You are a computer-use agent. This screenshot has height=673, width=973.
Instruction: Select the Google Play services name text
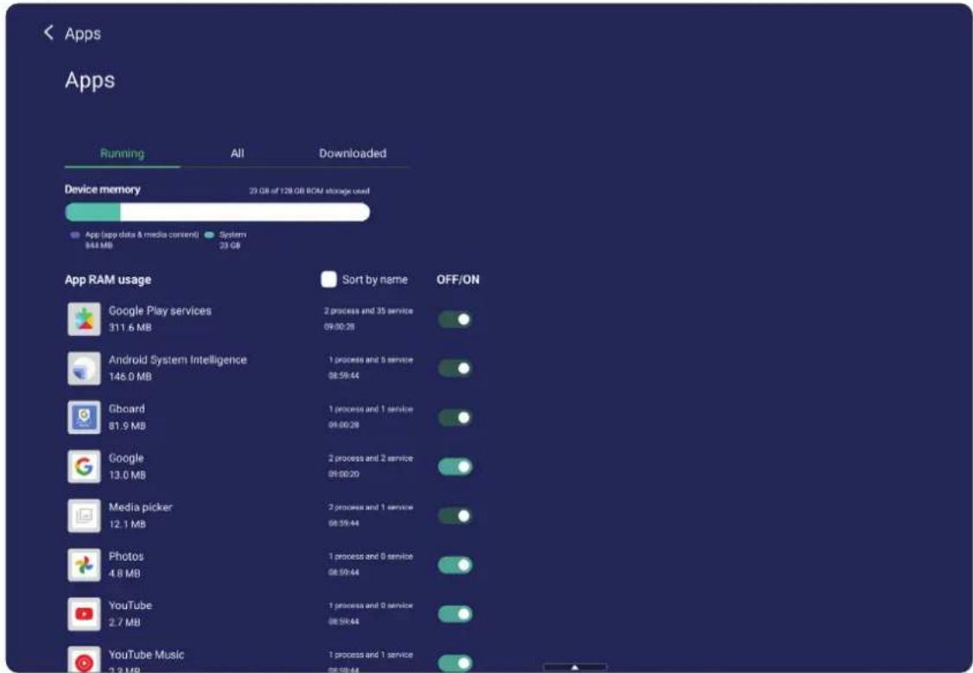coord(160,311)
